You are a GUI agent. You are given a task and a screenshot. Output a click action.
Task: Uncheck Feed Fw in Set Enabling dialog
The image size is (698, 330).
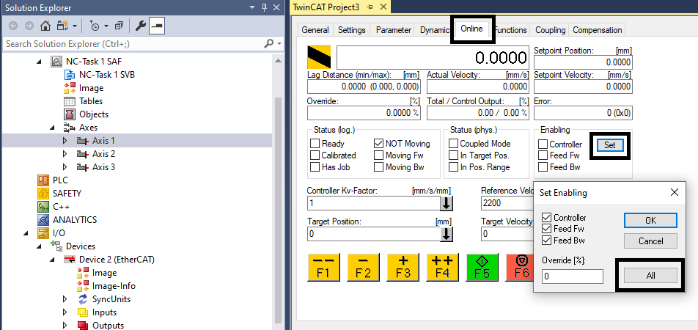545,230
